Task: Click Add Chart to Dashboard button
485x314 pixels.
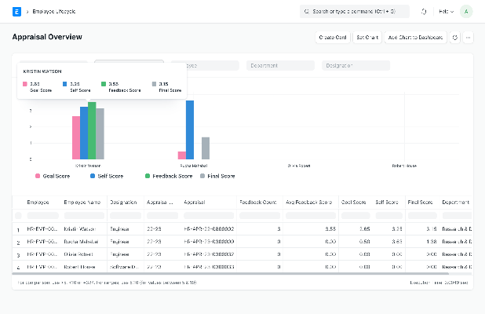Action: [416, 37]
